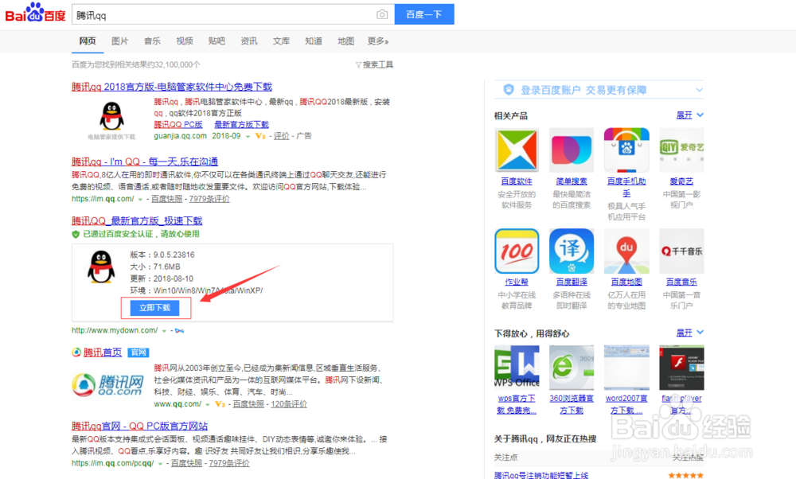This screenshot has width=796, height=479.
Task: Open the 腾讯首页 result link
Action: (103, 352)
